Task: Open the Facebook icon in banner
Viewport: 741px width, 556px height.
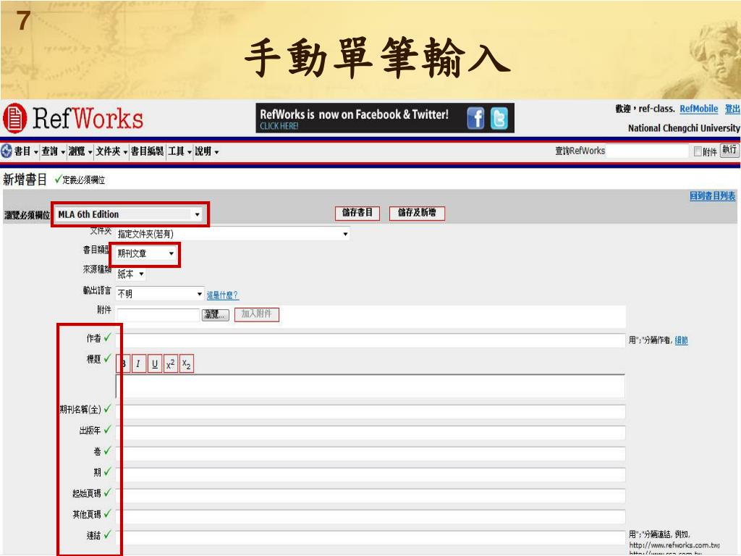Action: click(476, 118)
